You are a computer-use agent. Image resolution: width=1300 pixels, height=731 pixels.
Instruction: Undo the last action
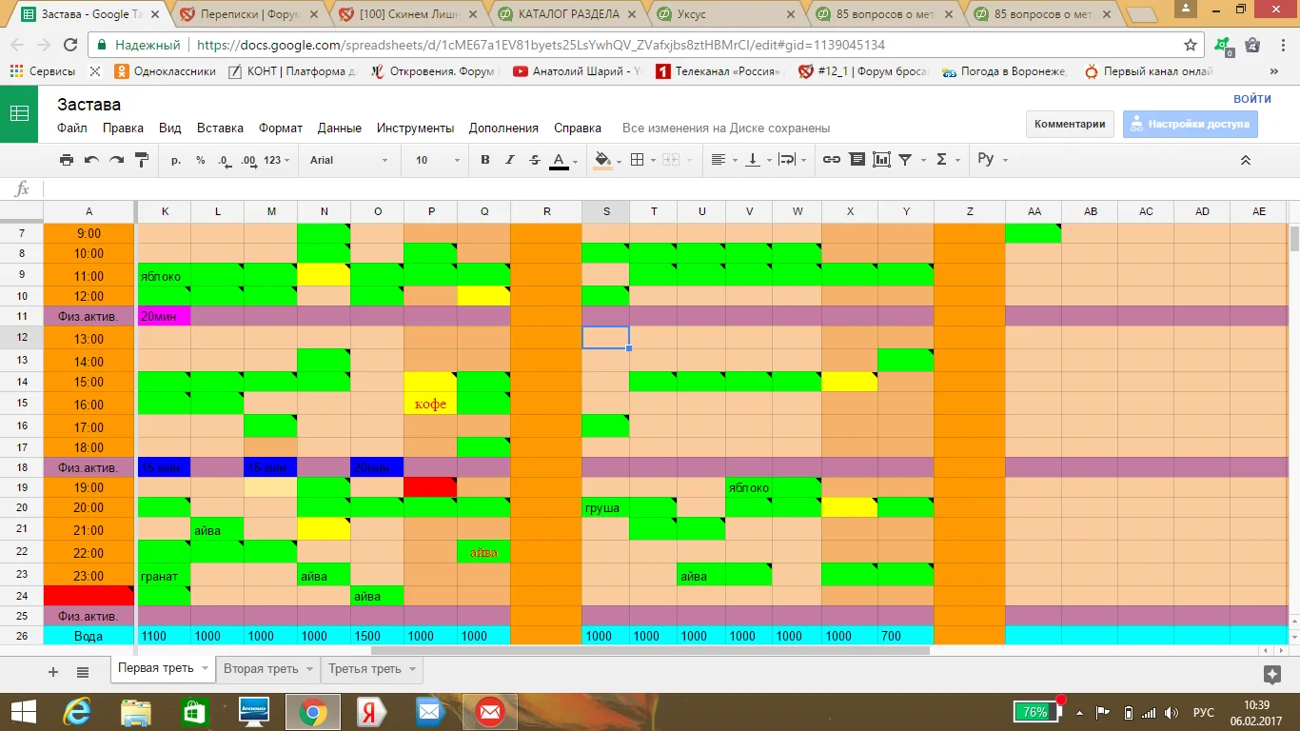point(91,160)
